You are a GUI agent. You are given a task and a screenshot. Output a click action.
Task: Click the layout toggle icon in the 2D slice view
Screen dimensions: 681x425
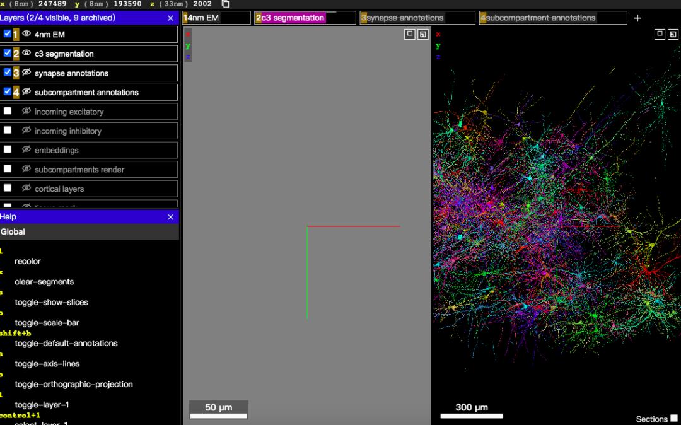click(x=423, y=34)
